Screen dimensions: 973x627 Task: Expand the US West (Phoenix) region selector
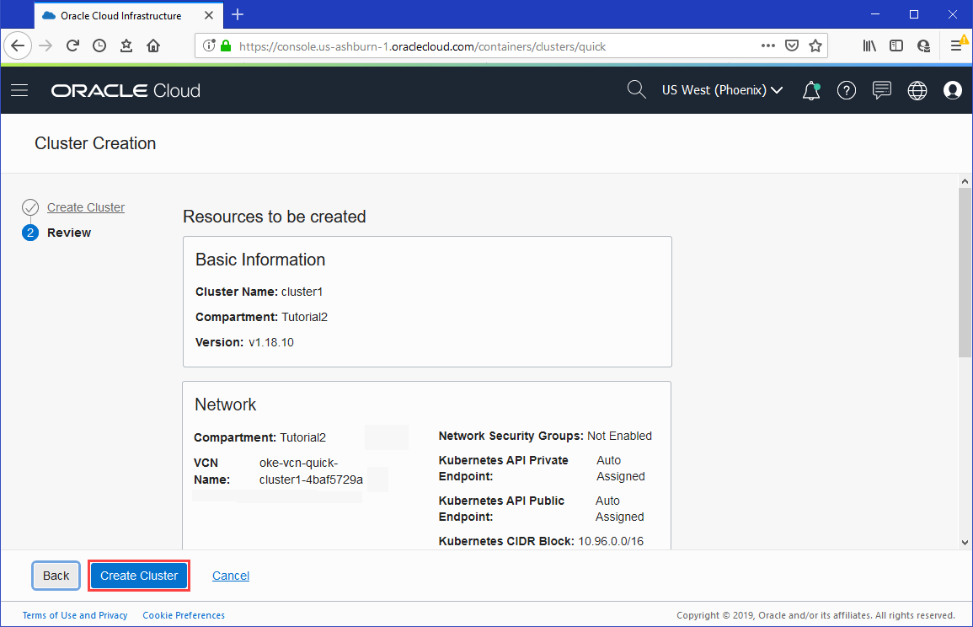(722, 90)
